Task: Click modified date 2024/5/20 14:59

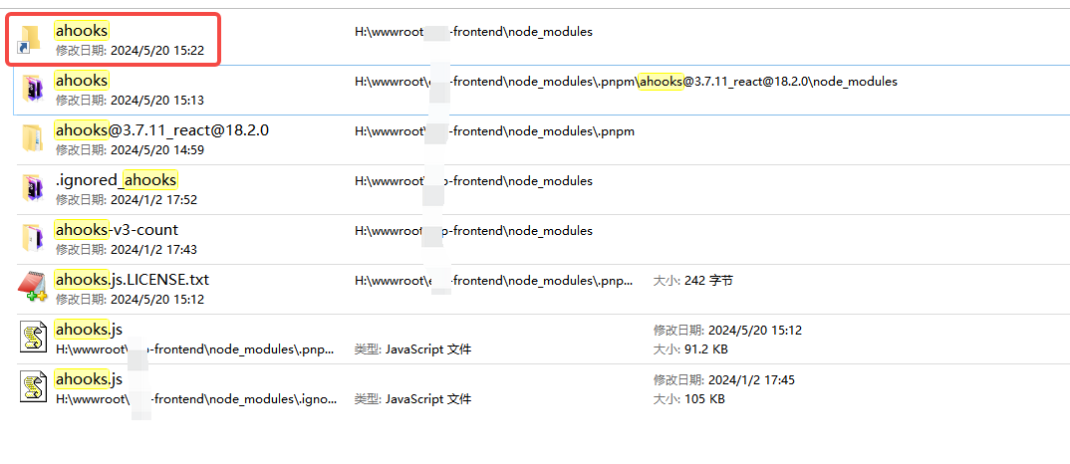Action: [x=157, y=150]
